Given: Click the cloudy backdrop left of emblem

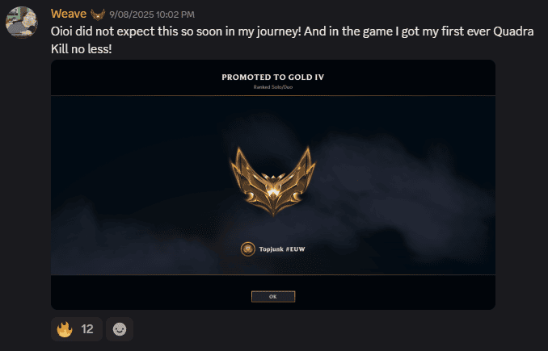Looking at the screenshot, I should 140,185.
